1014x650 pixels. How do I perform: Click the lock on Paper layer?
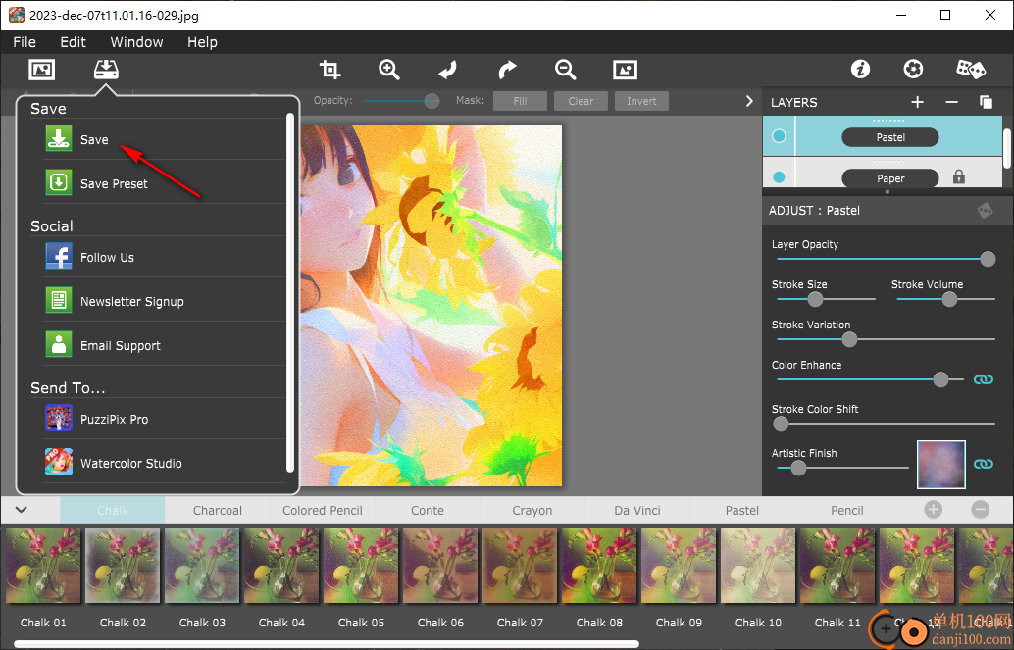coord(958,177)
